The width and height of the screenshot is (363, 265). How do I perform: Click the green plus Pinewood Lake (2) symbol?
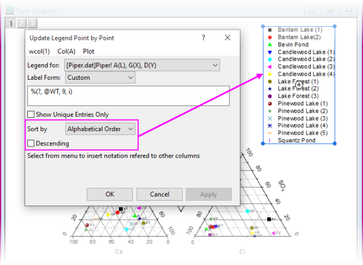point(270,111)
